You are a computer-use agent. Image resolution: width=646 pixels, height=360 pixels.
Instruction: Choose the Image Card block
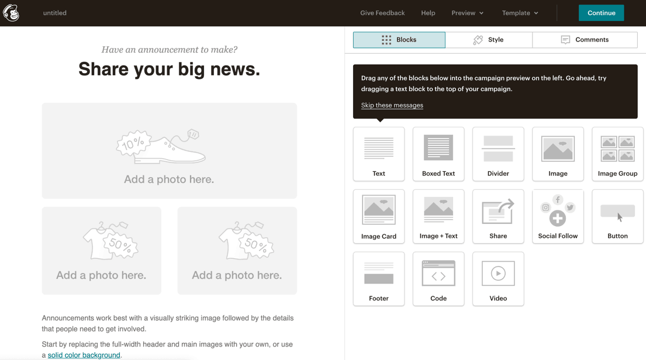click(x=379, y=217)
